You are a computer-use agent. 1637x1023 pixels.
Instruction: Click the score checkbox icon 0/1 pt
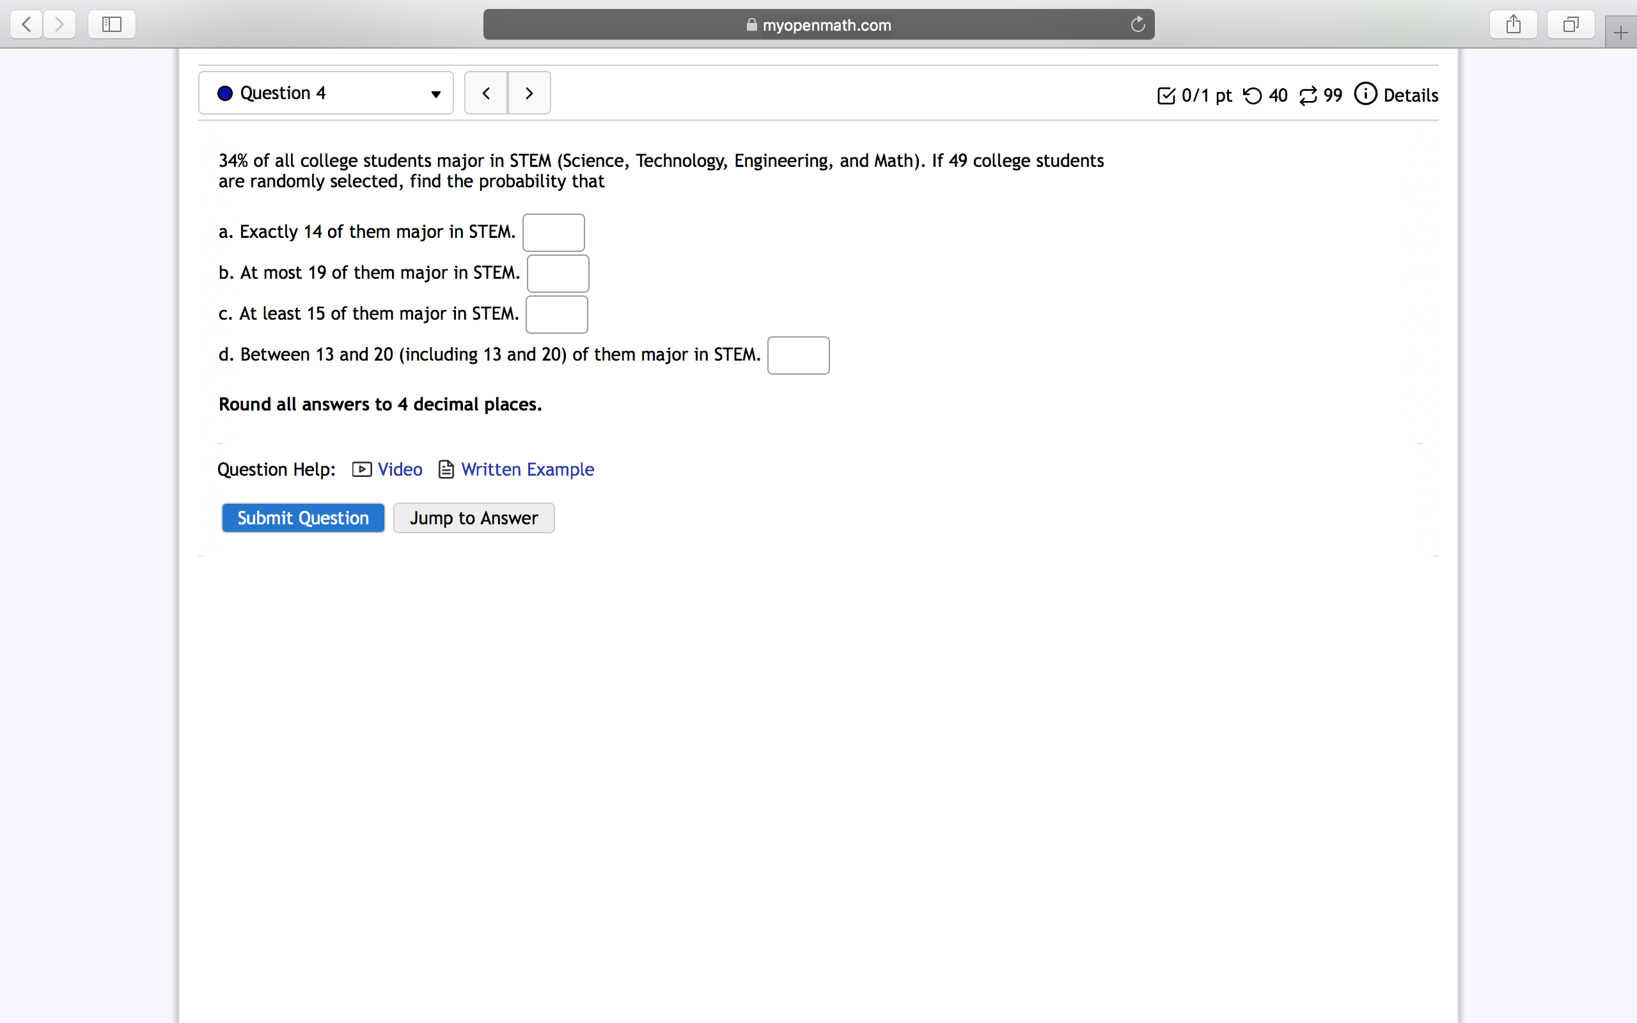(1166, 95)
